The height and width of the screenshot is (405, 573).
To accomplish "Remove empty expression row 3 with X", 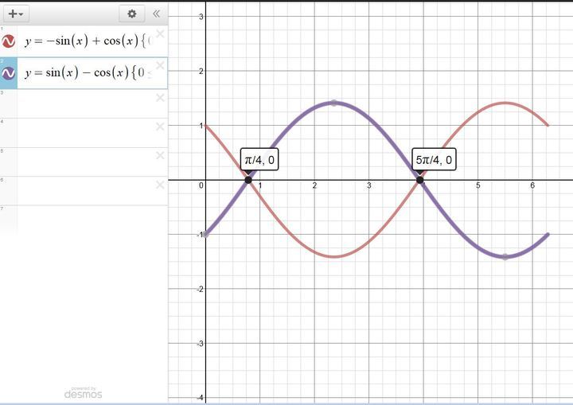I will [x=160, y=98].
